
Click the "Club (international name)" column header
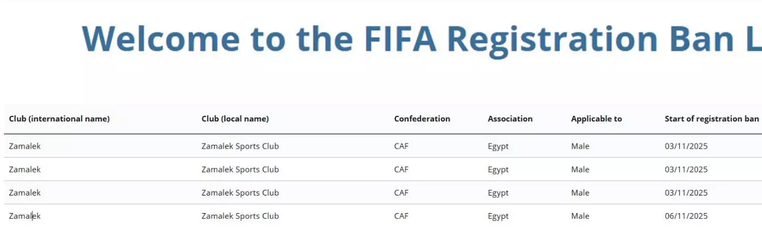(x=59, y=119)
